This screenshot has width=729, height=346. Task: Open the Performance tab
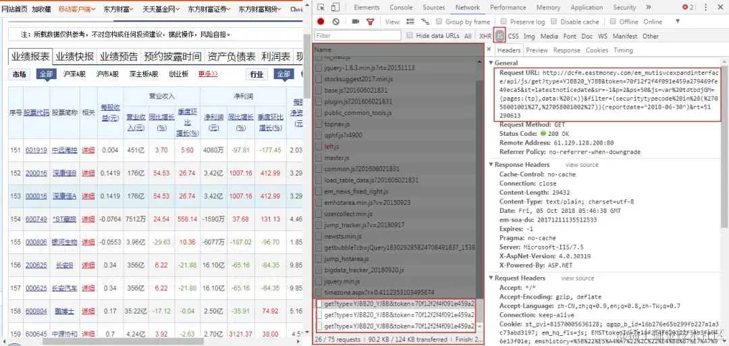[508, 7]
